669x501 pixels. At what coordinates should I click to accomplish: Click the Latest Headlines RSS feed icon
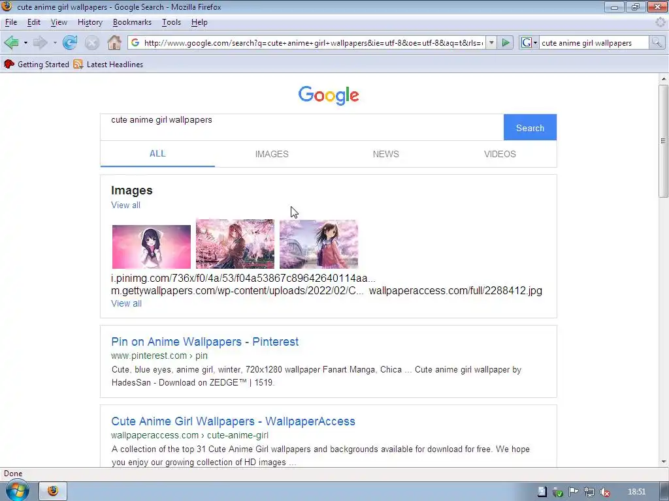click(x=78, y=65)
